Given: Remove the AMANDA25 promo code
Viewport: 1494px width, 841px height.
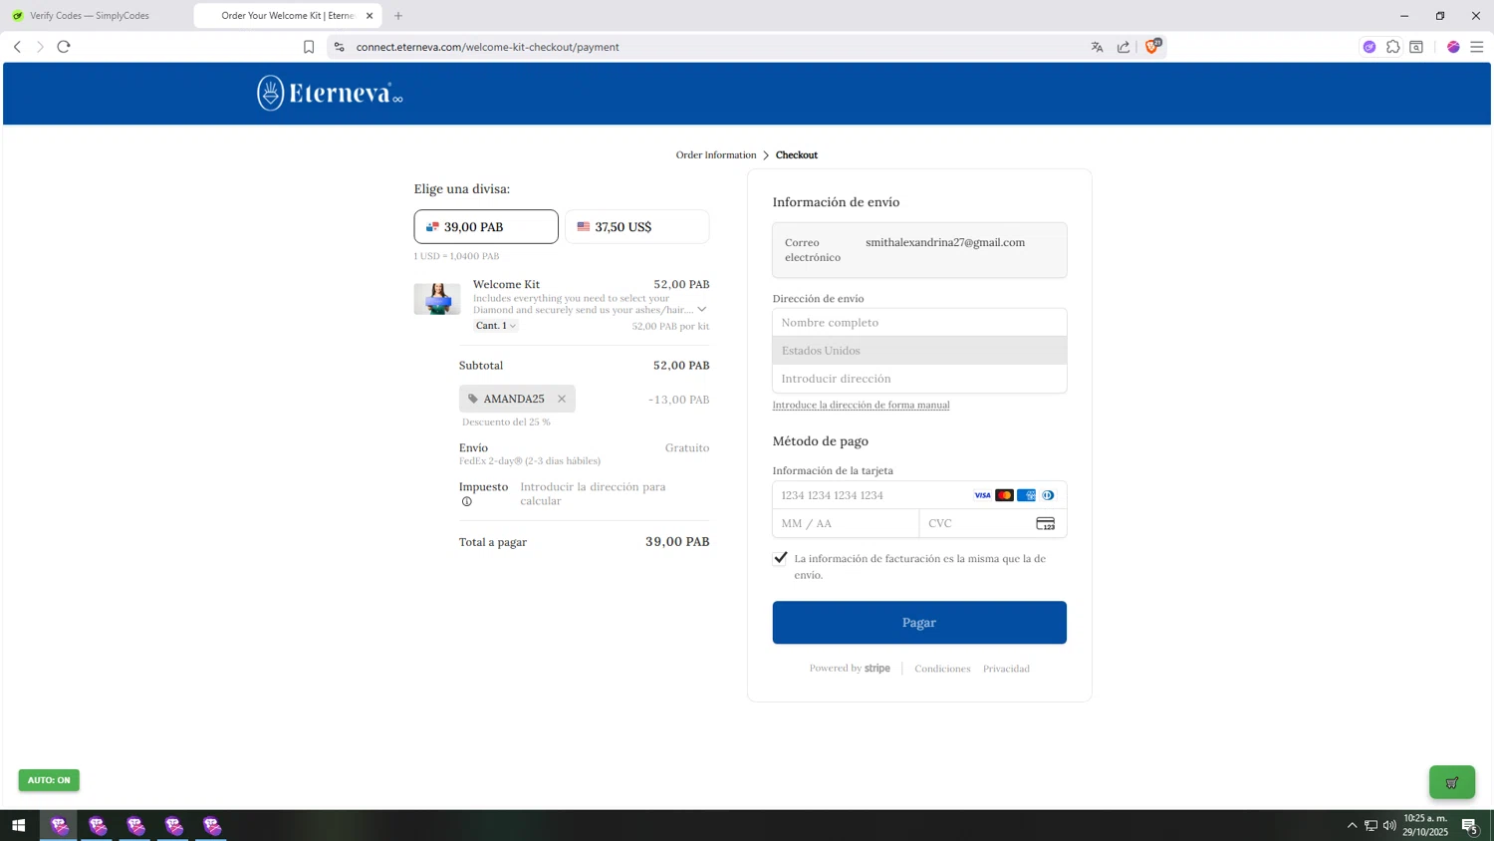Looking at the screenshot, I should [562, 399].
